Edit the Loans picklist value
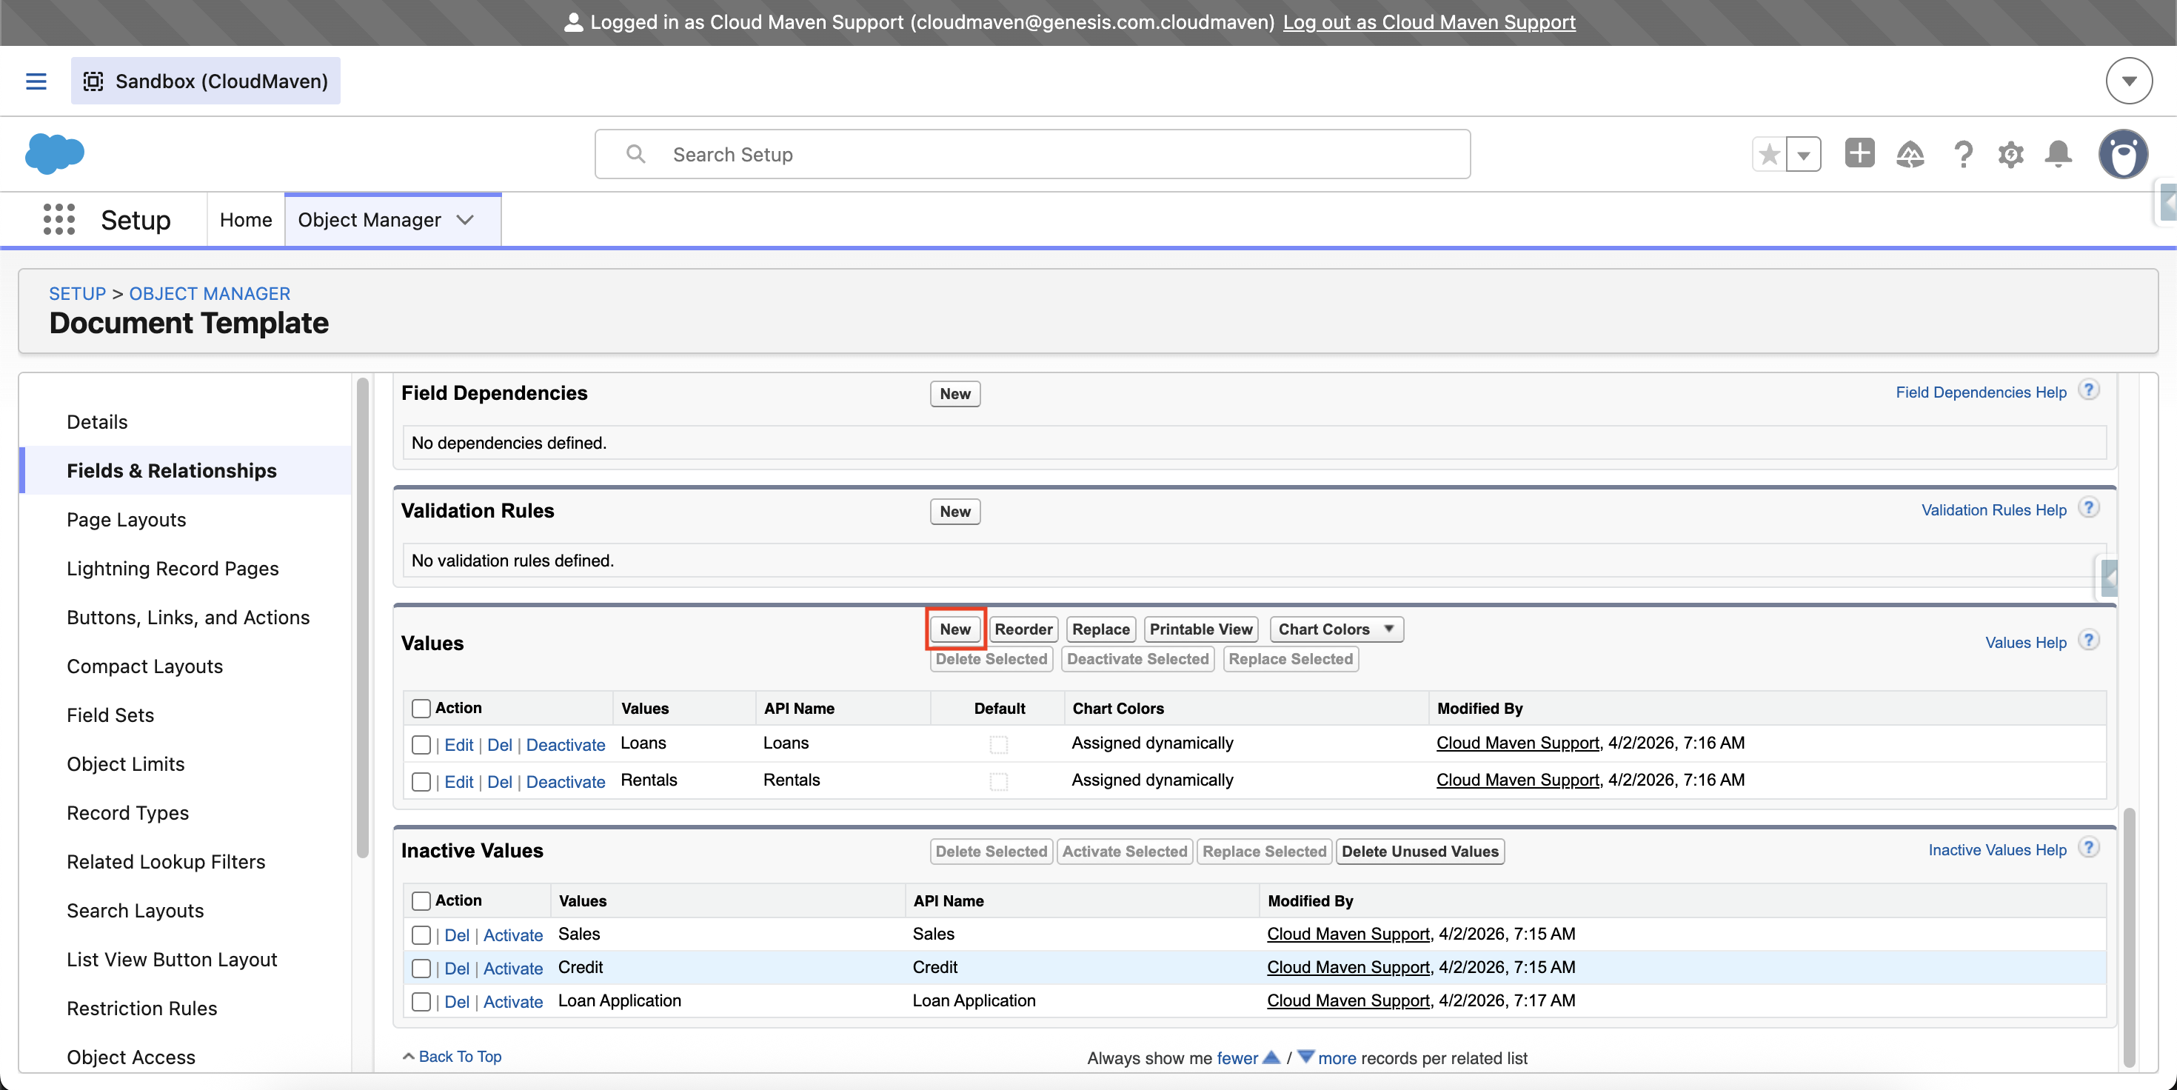2177x1090 pixels. (459, 744)
